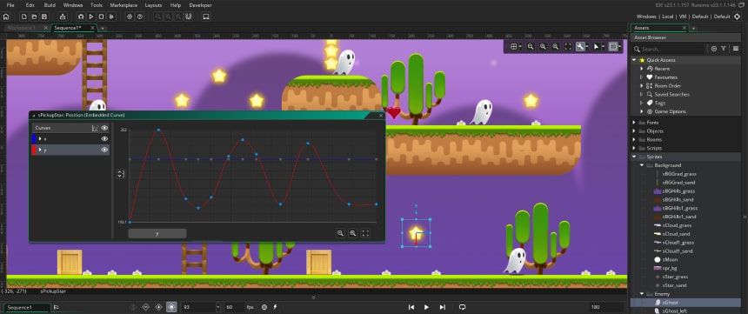Expand the Game Options group
The height and width of the screenshot is (314, 748).
642,111
